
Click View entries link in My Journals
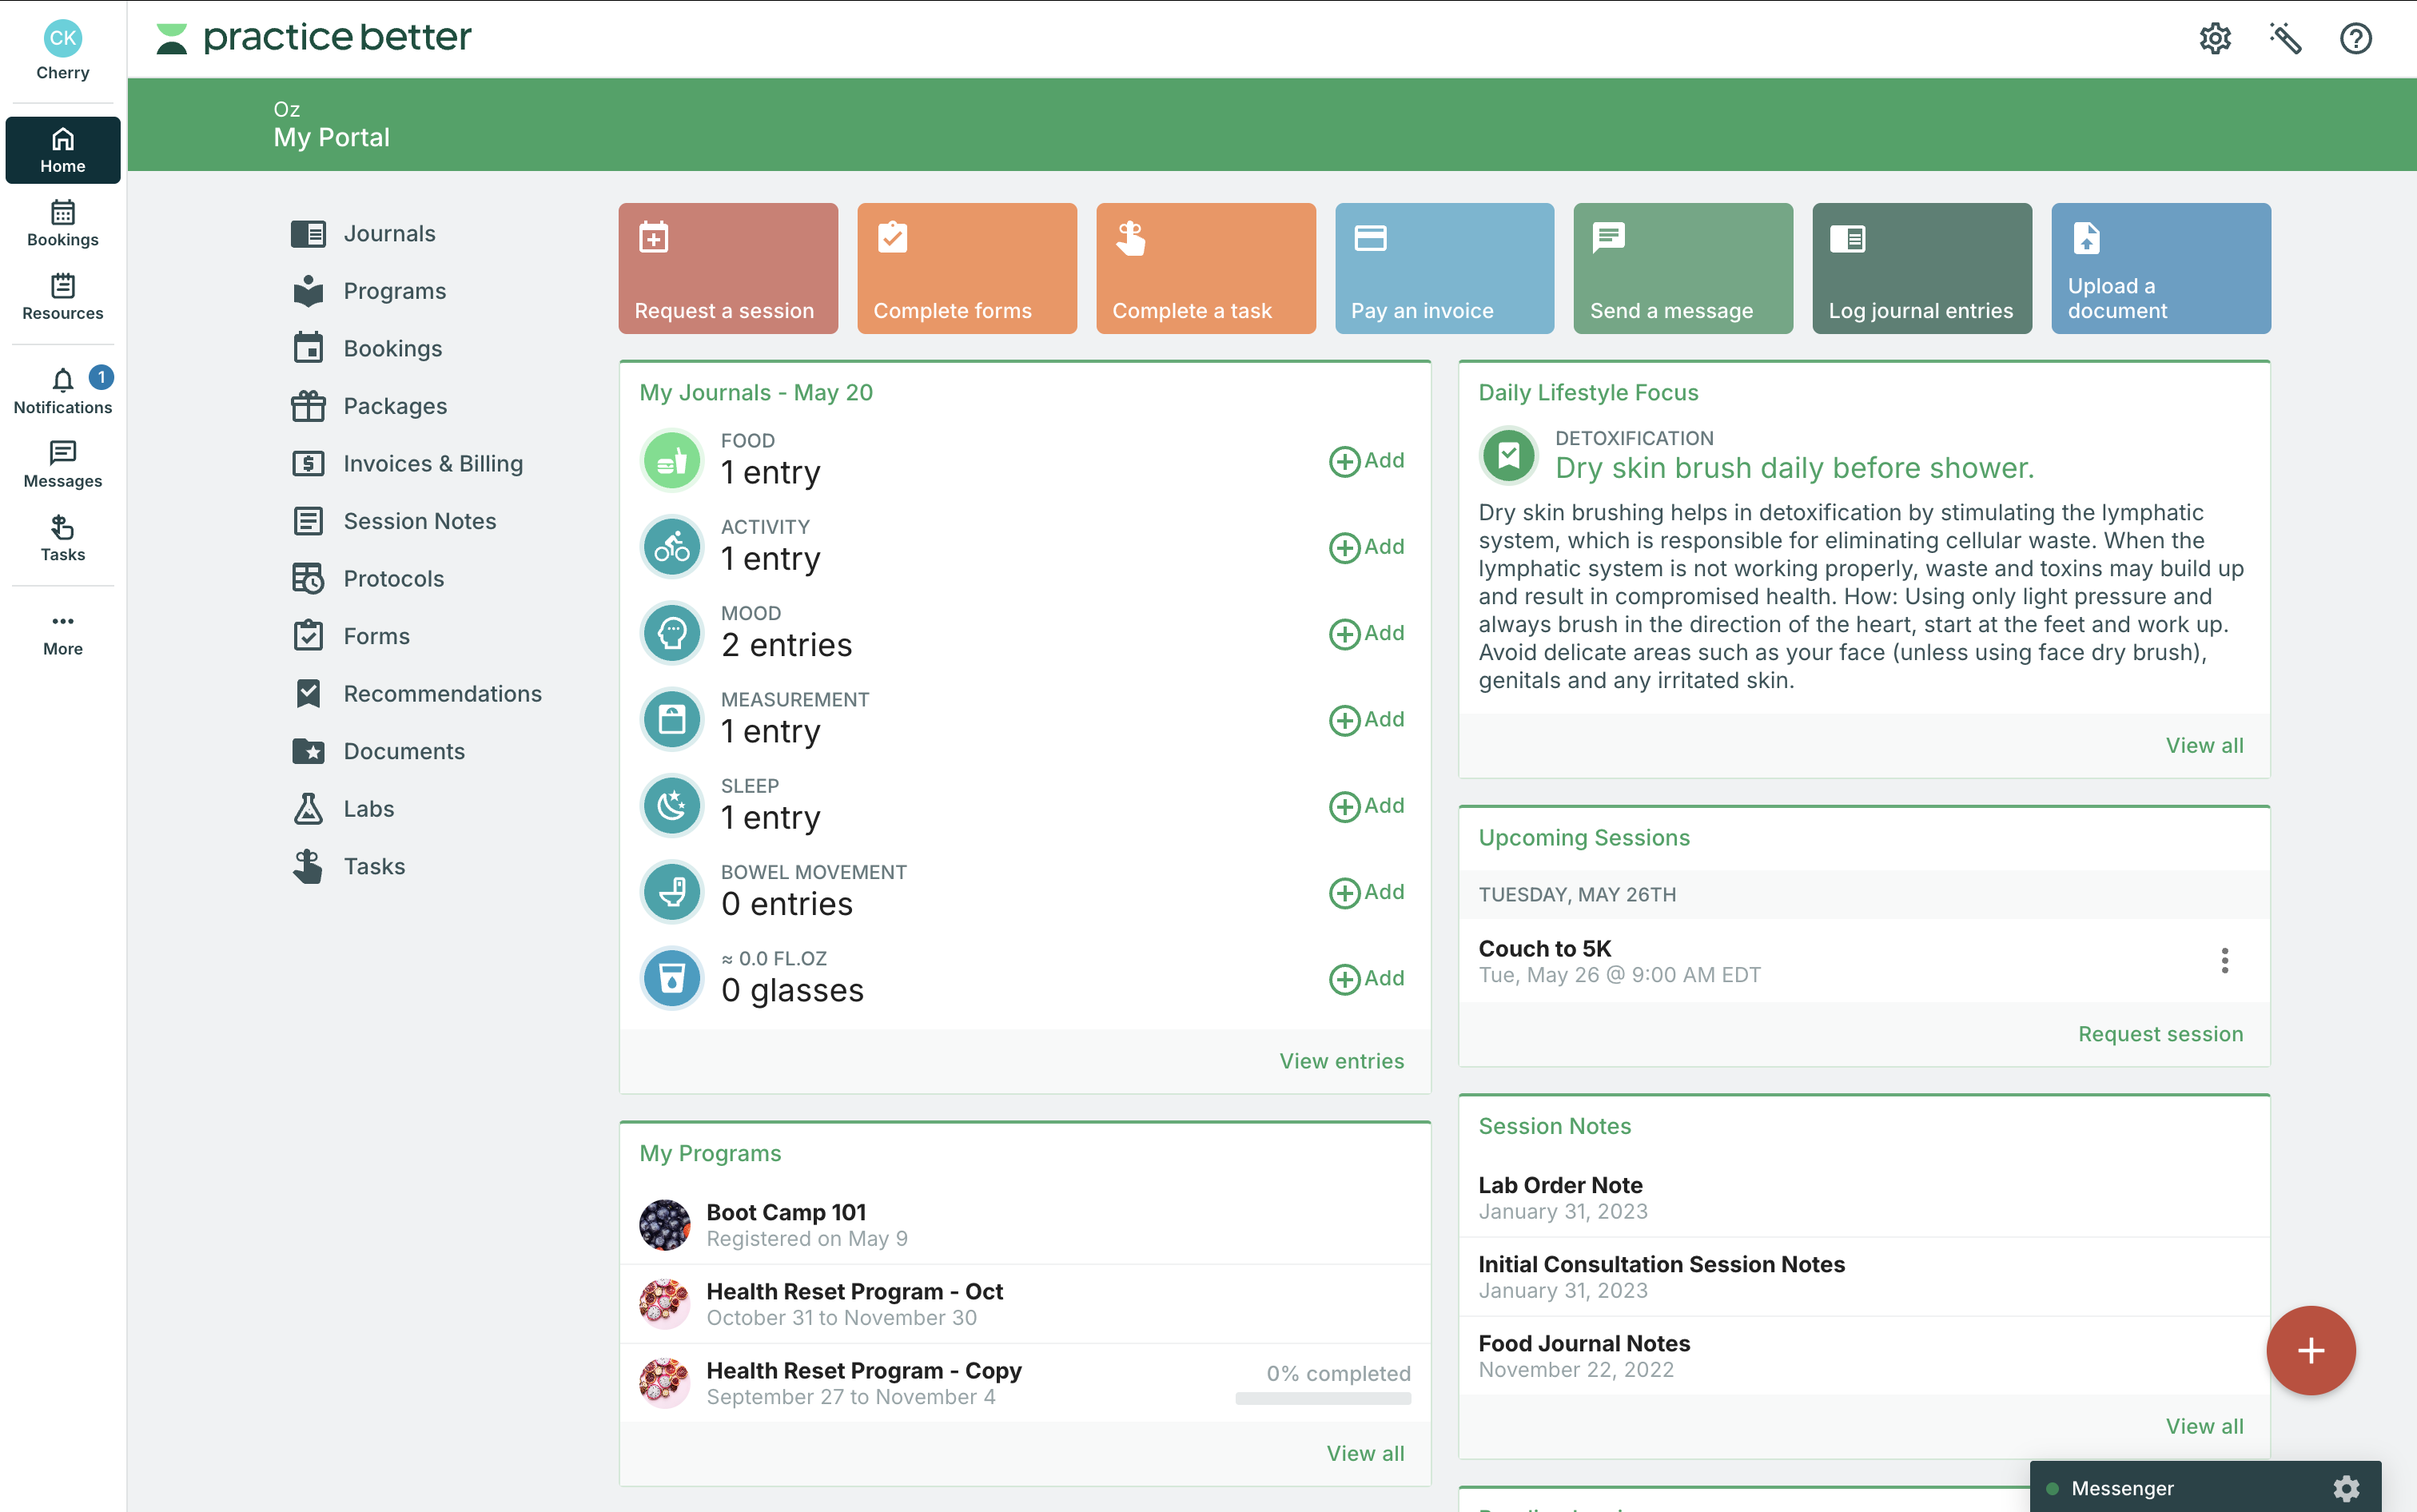point(1341,1061)
